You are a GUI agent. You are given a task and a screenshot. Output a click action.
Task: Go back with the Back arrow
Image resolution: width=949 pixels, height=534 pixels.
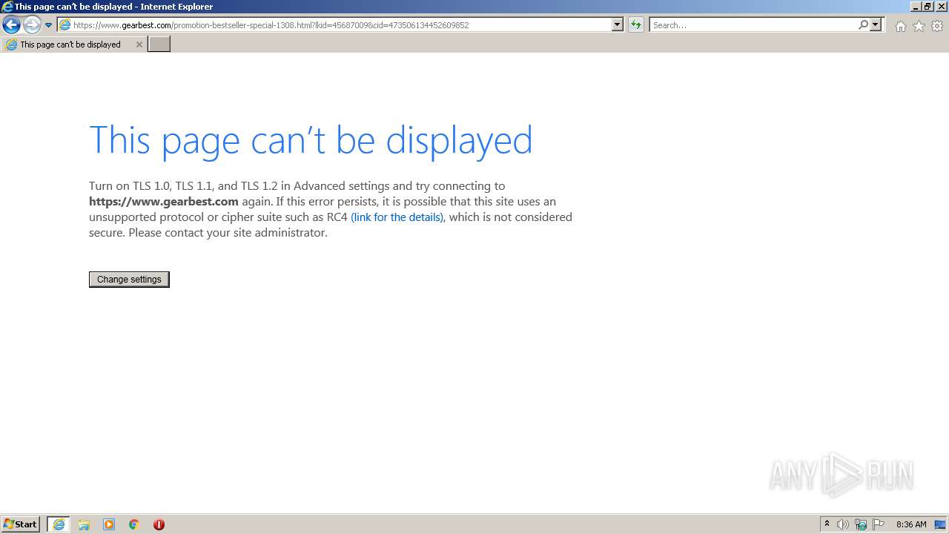[x=11, y=25]
